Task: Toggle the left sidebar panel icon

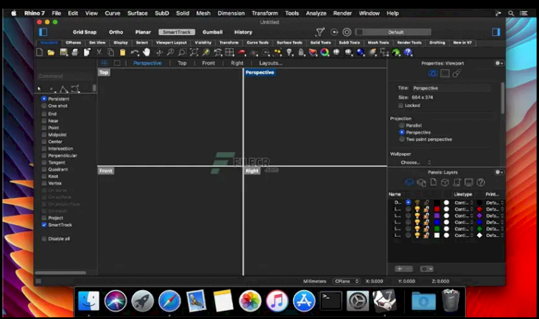Action: [x=43, y=32]
